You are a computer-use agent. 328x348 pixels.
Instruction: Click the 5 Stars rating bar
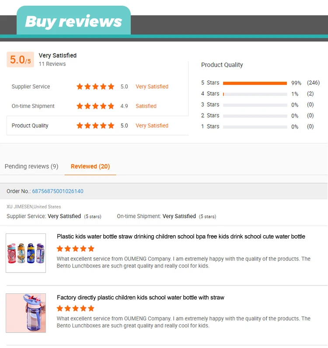click(x=255, y=83)
